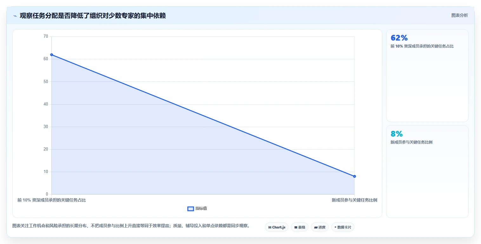Select the 进度 tag chip
Screen dimensions: 481x244
pos(320,227)
